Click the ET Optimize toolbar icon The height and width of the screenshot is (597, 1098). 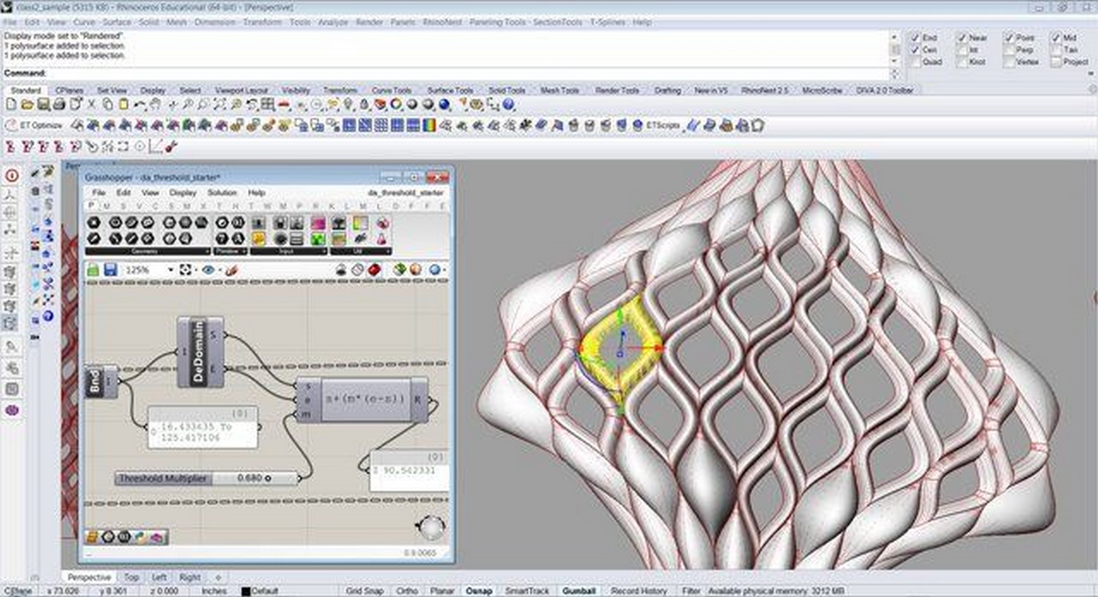pyautogui.click(x=34, y=126)
